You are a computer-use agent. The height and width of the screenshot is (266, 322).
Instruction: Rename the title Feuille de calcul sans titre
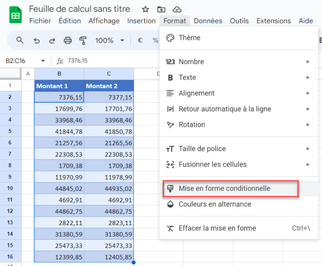(x=80, y=9)
